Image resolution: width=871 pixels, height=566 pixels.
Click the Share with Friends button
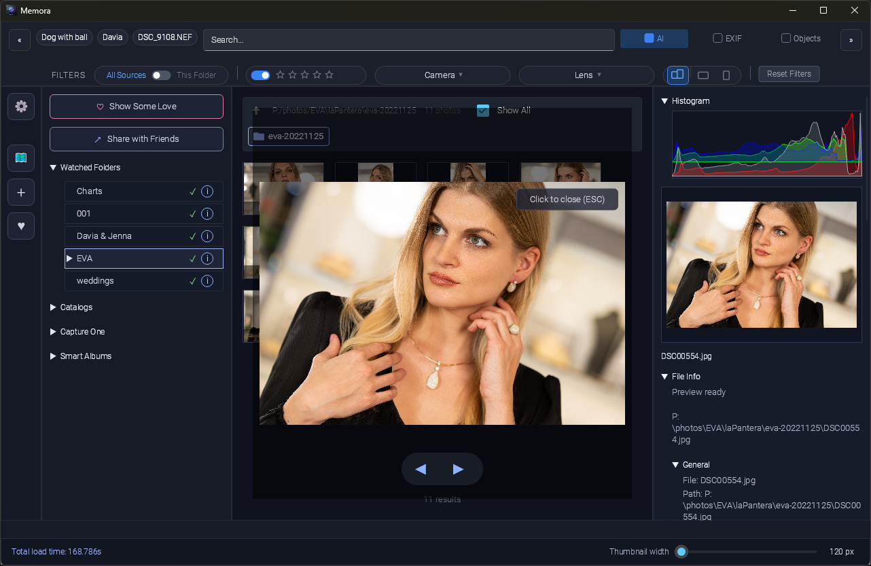137,139
